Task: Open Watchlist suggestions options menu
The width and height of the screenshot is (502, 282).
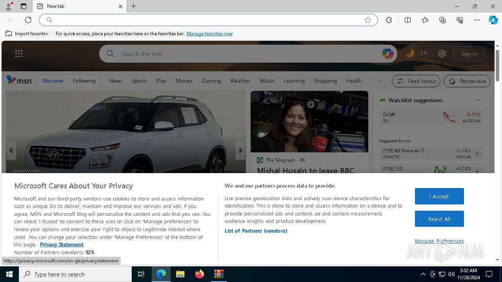Action: (x=478, y=100)
